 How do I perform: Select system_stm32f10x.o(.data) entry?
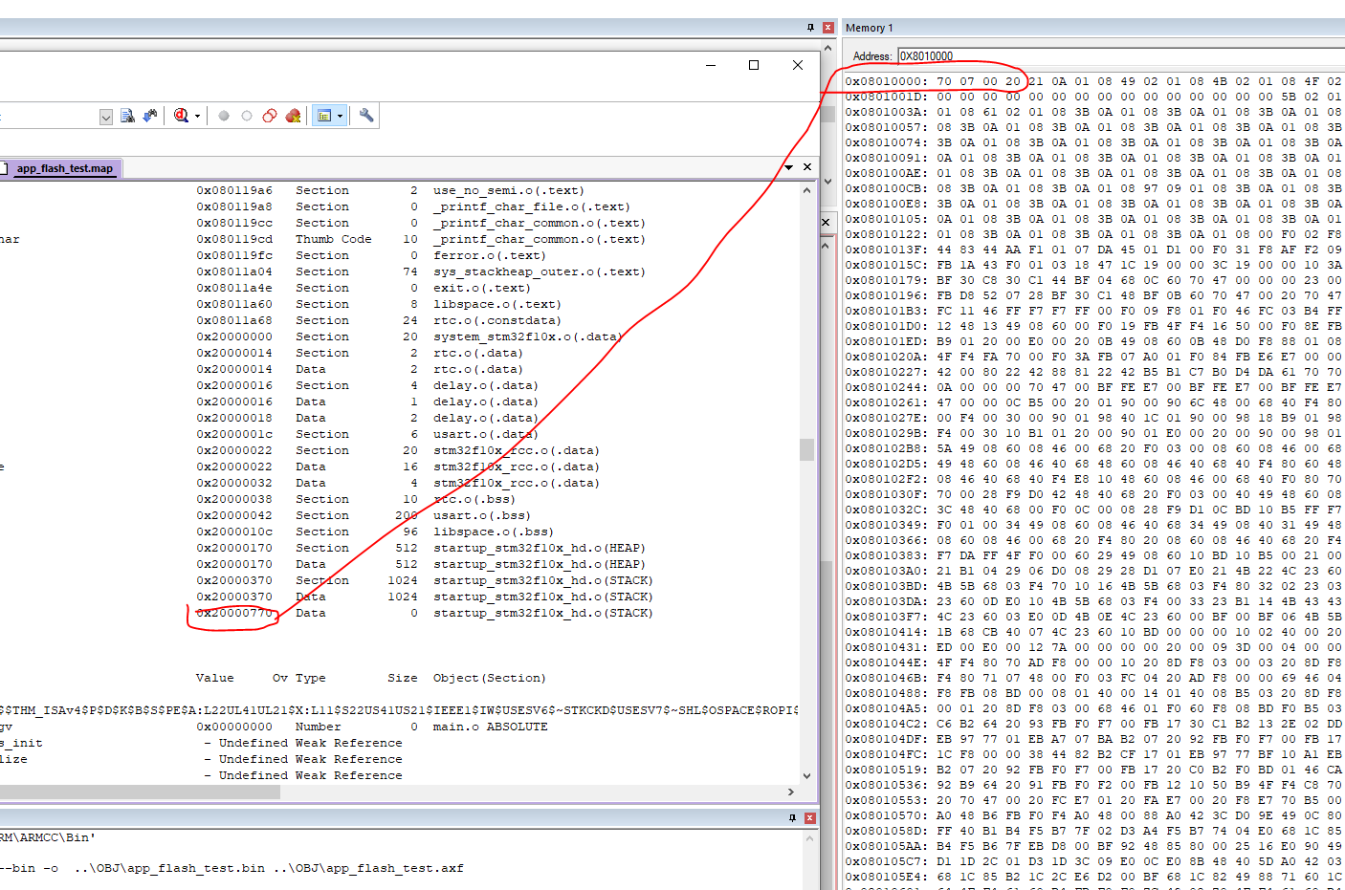(527, 336)
